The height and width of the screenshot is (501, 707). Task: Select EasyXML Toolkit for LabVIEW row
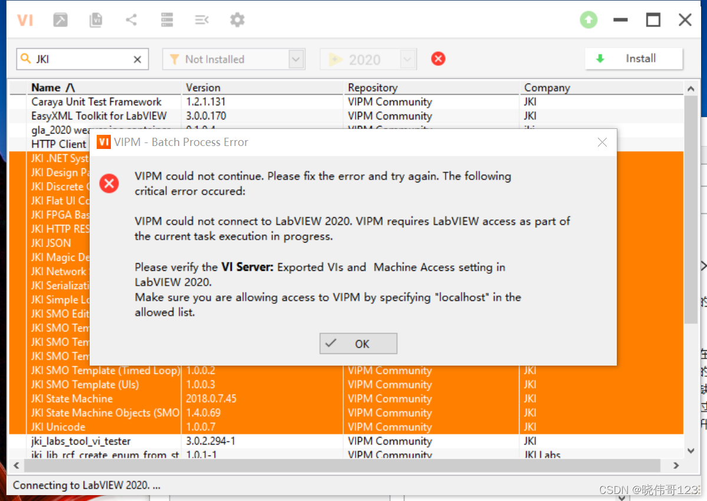click(x=346, y=116)
